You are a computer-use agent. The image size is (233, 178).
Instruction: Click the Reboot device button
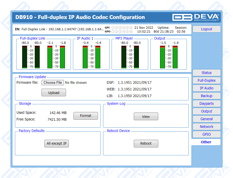[x=146, y=144]
